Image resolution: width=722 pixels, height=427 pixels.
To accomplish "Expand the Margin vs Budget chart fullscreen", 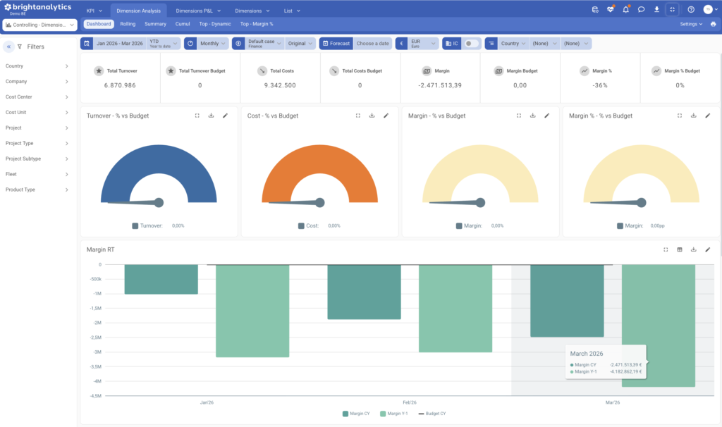I will 519,116.
